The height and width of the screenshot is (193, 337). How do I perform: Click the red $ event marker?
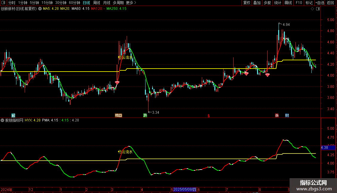click(208, 116)
